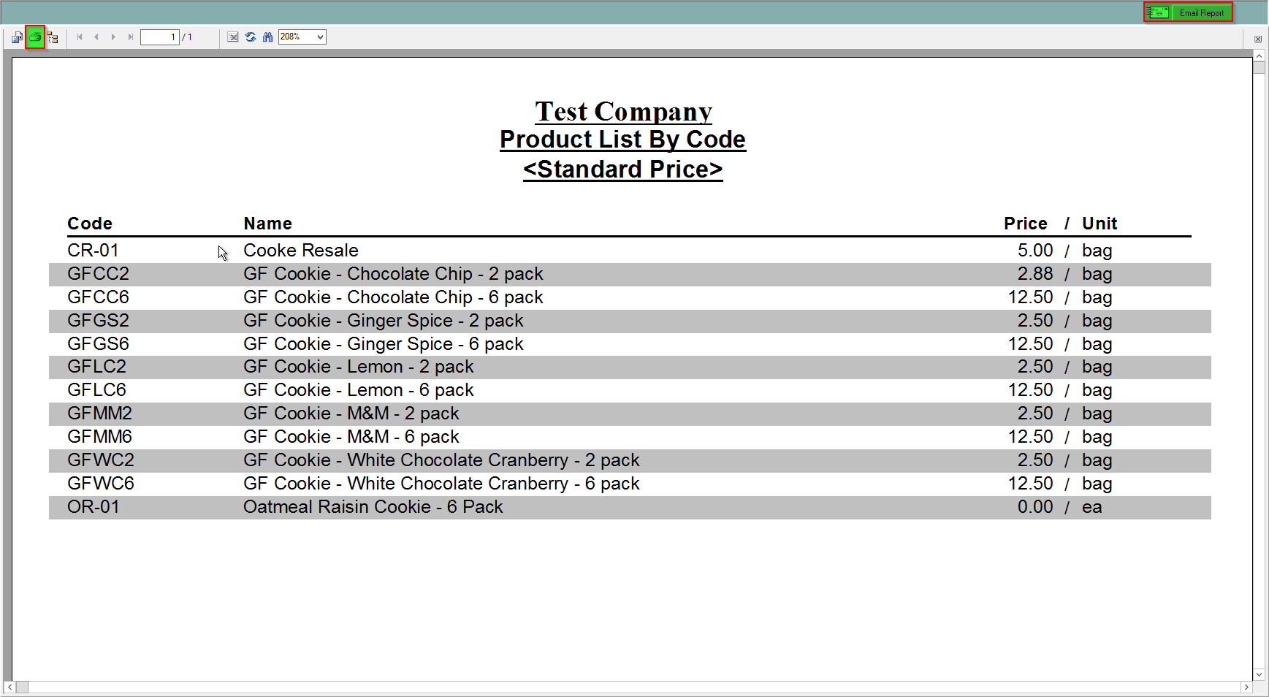Screen dimensions: 1269x697
Task: Click code GFGS6
Action: click(x=98, y=344)
